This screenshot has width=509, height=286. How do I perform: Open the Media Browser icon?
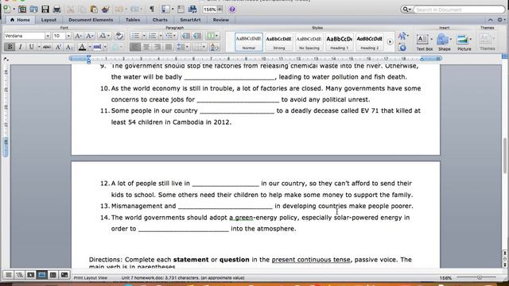click(x=192, y=9)
